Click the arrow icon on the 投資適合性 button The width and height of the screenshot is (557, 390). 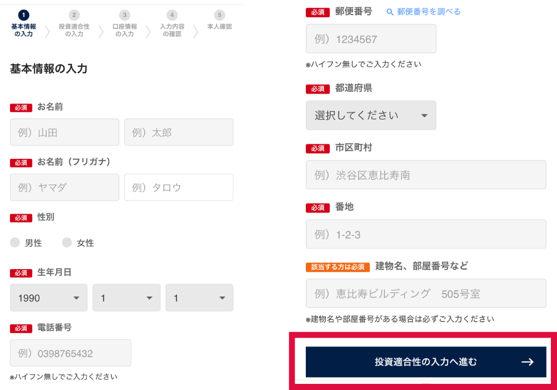point(527,362)
